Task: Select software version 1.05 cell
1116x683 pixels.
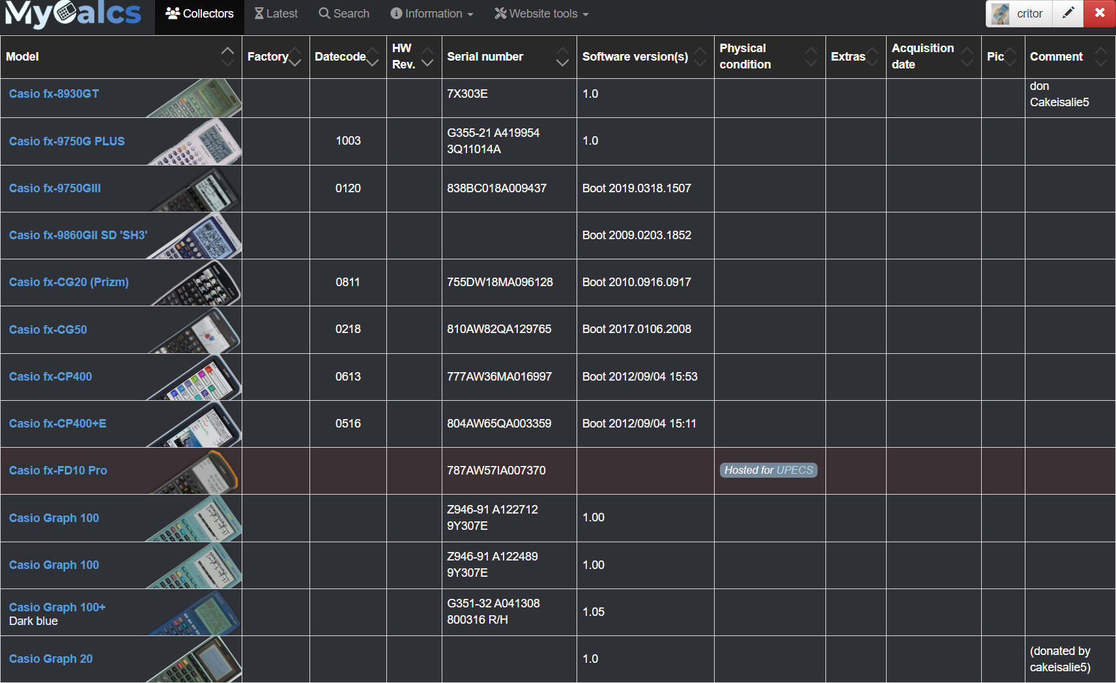Action: point(645,612)
